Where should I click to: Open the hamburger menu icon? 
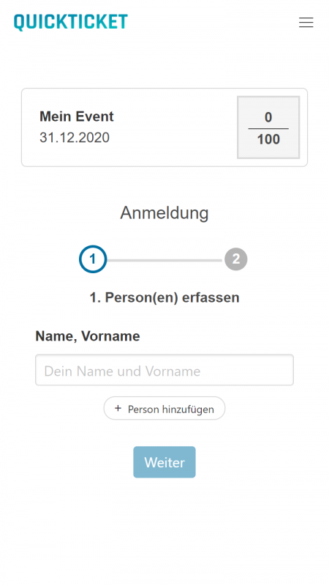(306, 23)
